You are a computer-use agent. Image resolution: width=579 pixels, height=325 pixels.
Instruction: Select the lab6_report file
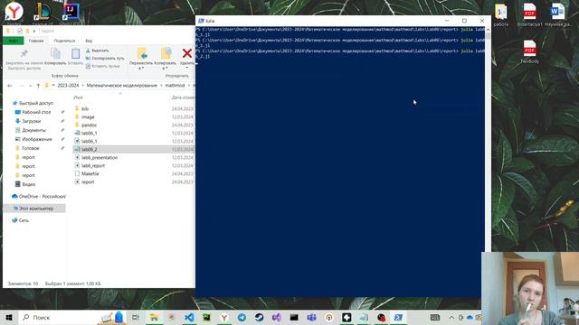93,165
